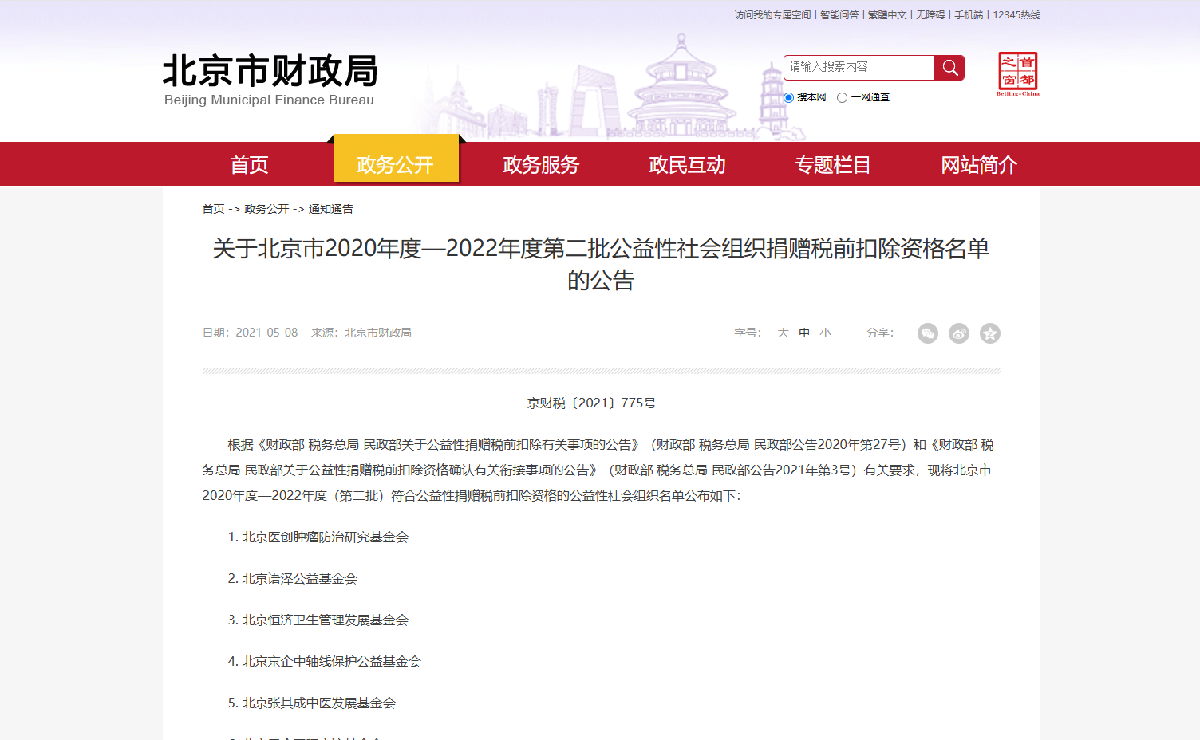1200x740 pixels.
Task: Click 政务公开 in the breadcrumb
Action: [266, 209]
